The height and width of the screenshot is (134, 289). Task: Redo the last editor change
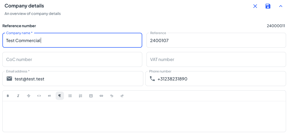point(122,96)
